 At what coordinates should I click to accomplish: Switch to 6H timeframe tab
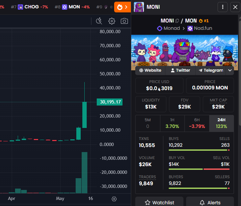[197, 123]
